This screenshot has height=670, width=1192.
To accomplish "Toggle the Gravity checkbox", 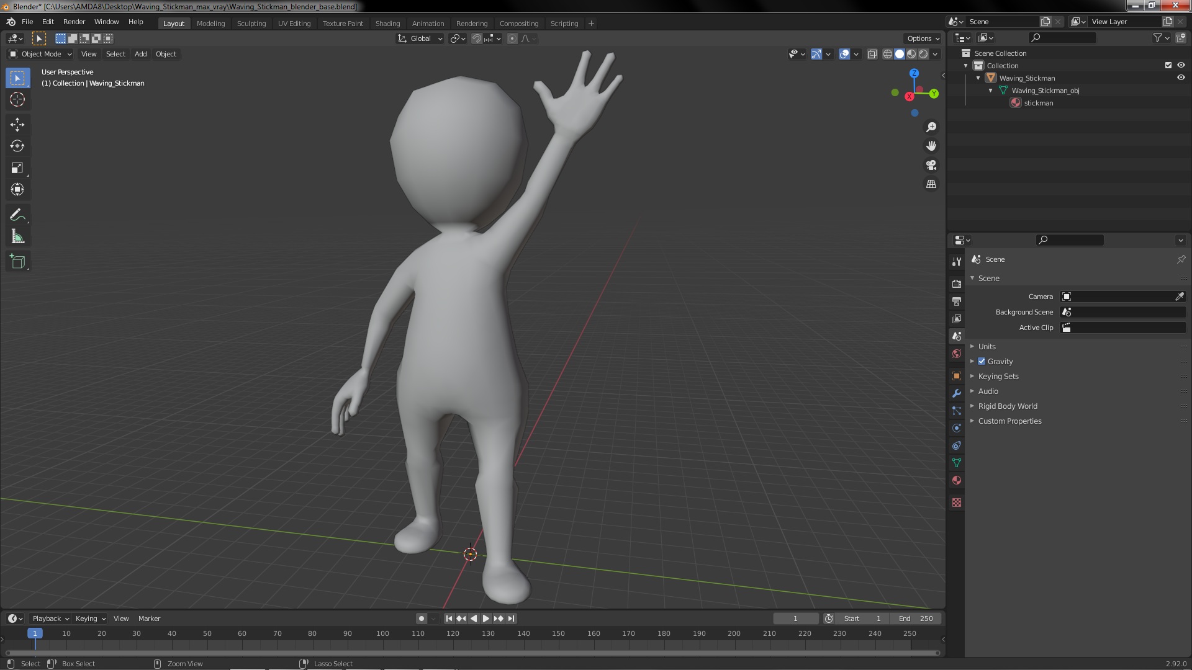I will pyautogui.click(x=982, y=362).
